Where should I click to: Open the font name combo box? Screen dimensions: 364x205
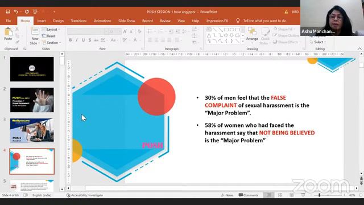click(x=88, y=31)
